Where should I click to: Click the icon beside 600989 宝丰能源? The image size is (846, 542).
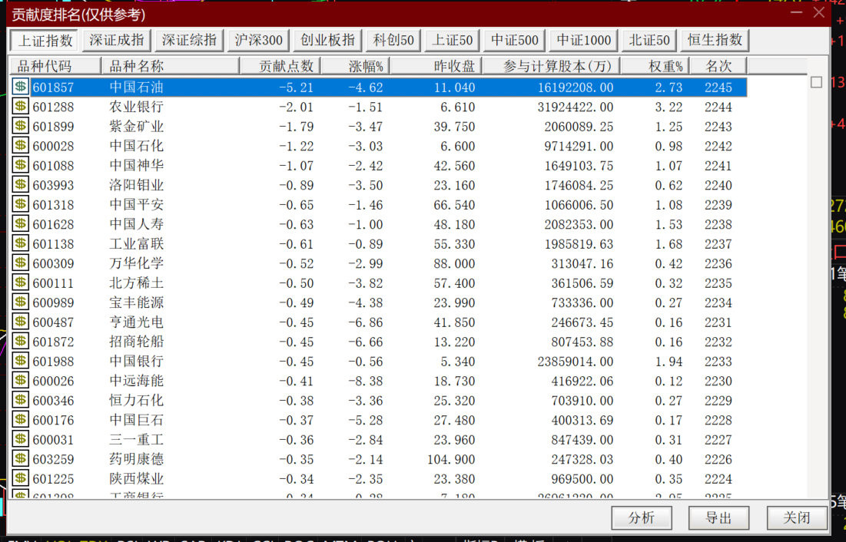pyautogui.click(x=21, y=302)
